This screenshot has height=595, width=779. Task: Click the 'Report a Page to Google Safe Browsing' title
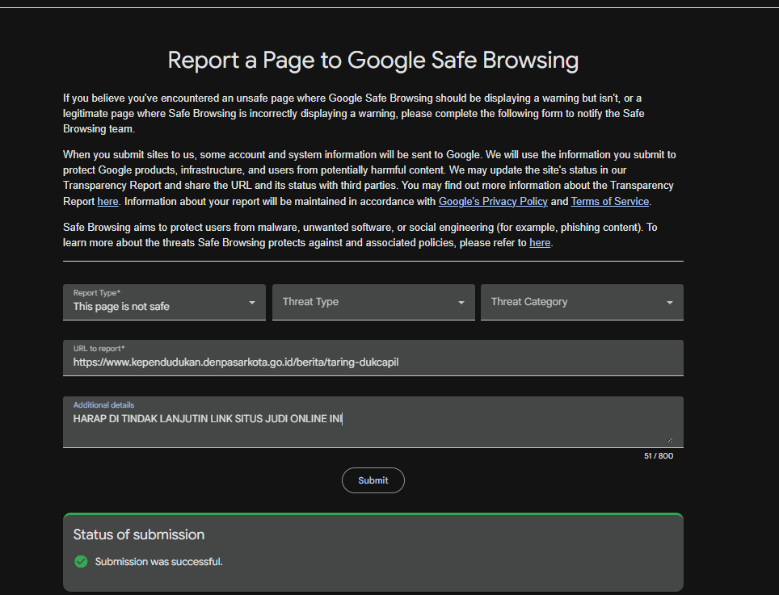pos(373,61)
